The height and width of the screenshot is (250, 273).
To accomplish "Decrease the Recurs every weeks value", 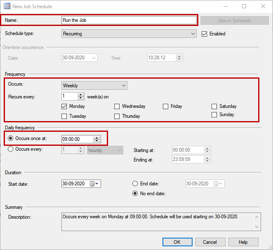I will 81,98.
